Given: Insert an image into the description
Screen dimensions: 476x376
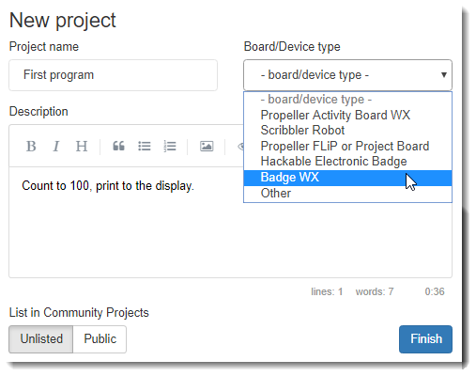Looking at the screenshot, I should 207,147.
